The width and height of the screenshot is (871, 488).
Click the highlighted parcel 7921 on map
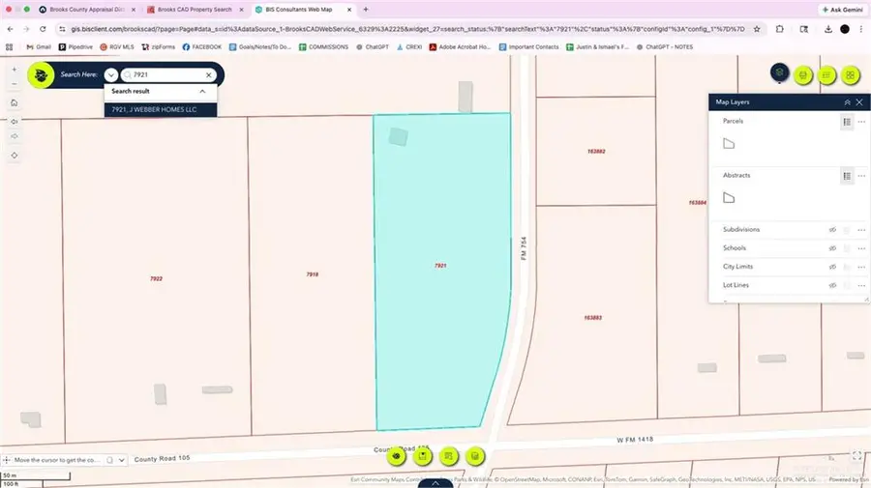(x=440, y=271)
